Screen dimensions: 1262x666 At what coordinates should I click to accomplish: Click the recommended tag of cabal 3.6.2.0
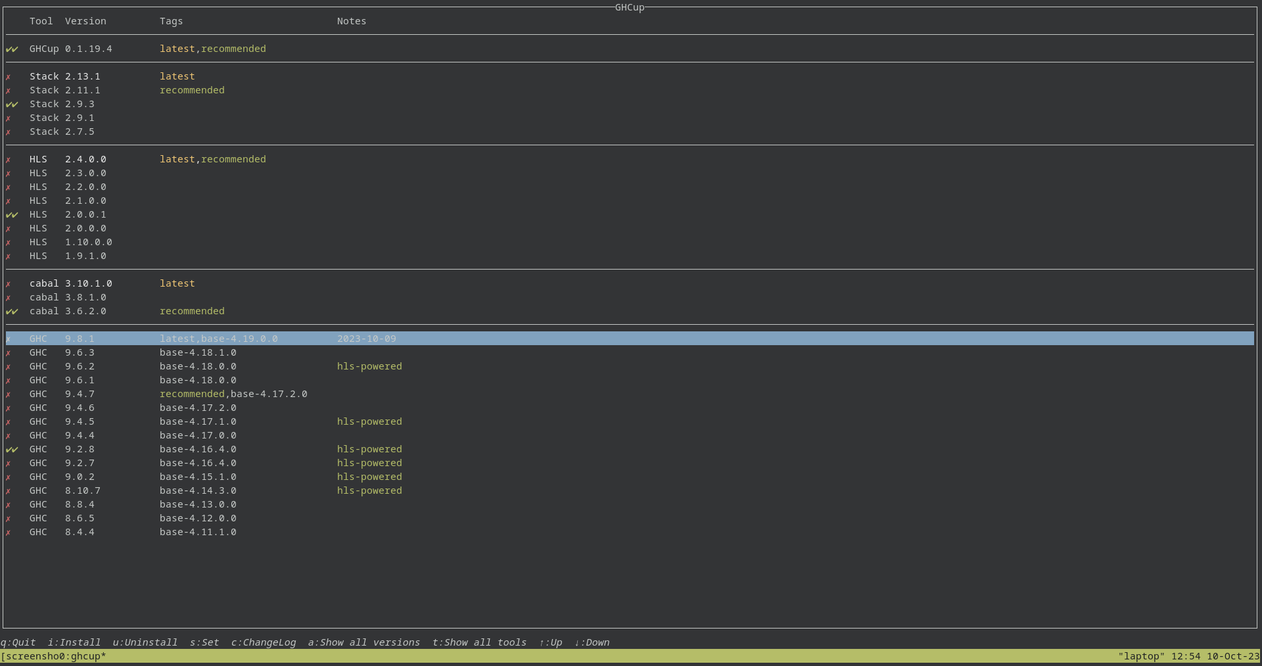[192, 311]
